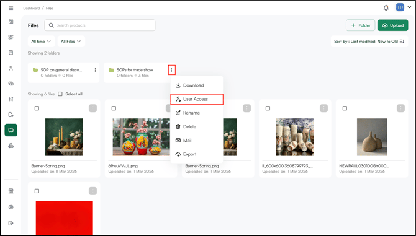Open the coins payments sidebar icon

[x=11, y=84]
